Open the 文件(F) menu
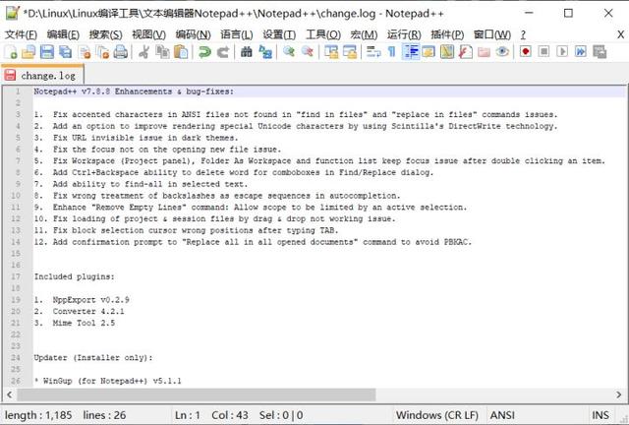The height and width of the screenshot is (425, 629). tap(21, 35)
